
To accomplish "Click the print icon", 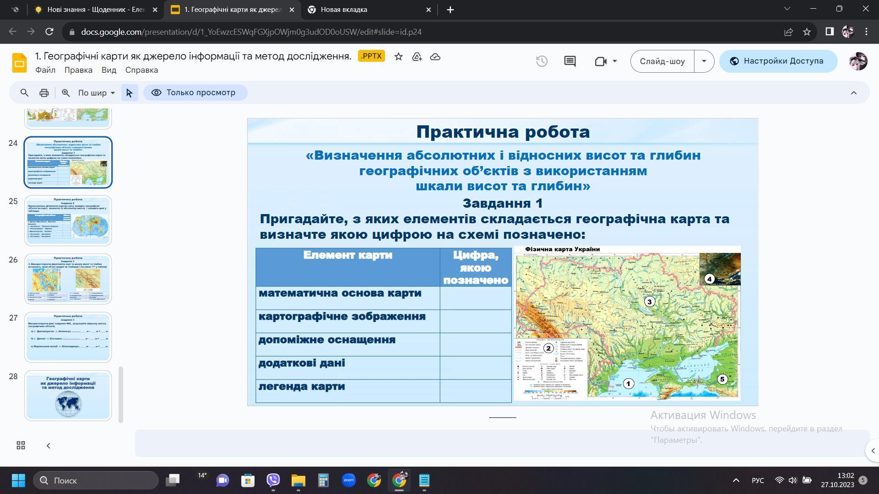I will 44,93.
